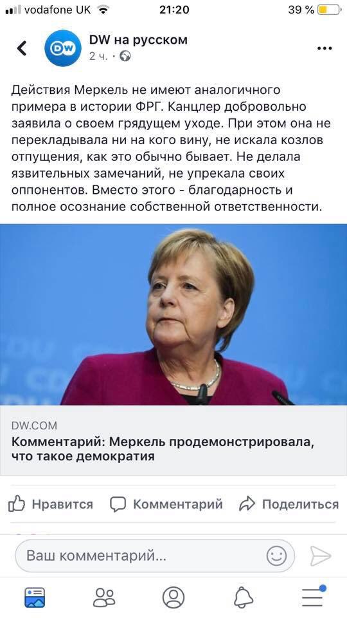Tap the Поделиться share arrow button
347x618 pixels.
[x=289, y=504]
